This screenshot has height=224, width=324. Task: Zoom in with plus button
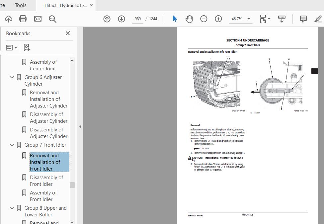(218, 19)
